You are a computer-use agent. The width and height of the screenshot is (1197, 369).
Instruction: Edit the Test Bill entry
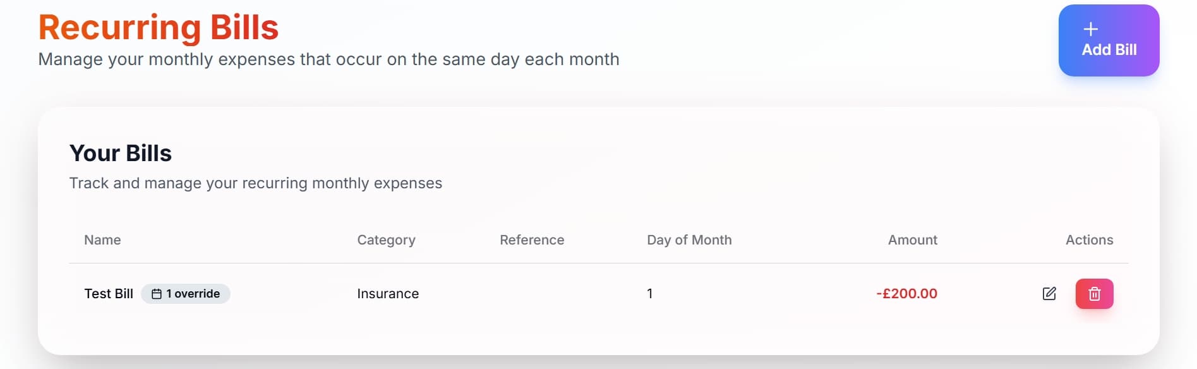pyautogui.click(x=1049, y=294)
